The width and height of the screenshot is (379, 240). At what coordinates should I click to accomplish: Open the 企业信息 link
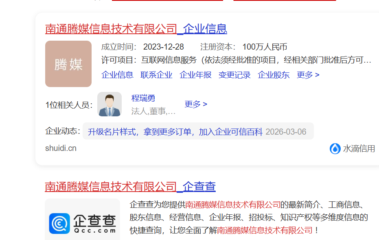117,75
